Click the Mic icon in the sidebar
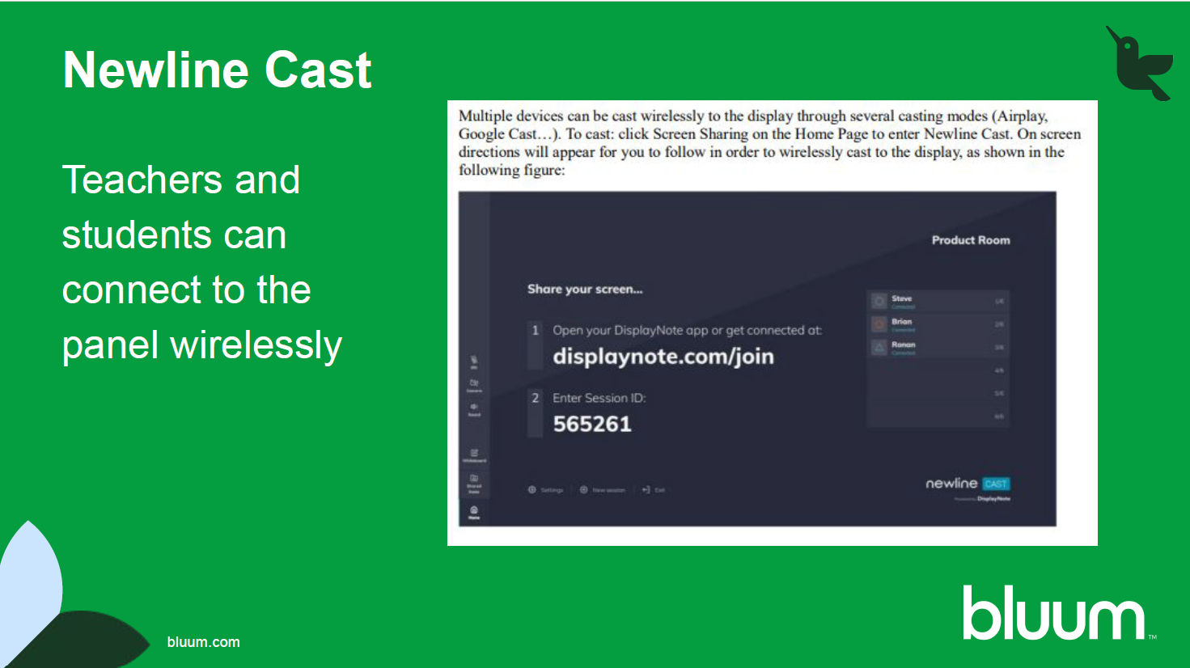1190x668 pixels. point(474,361)
